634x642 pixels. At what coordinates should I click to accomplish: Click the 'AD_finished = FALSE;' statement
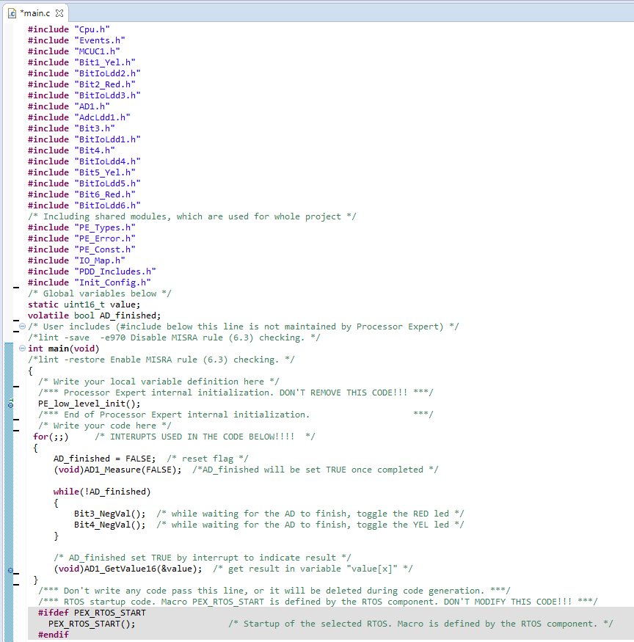point(104,459)
